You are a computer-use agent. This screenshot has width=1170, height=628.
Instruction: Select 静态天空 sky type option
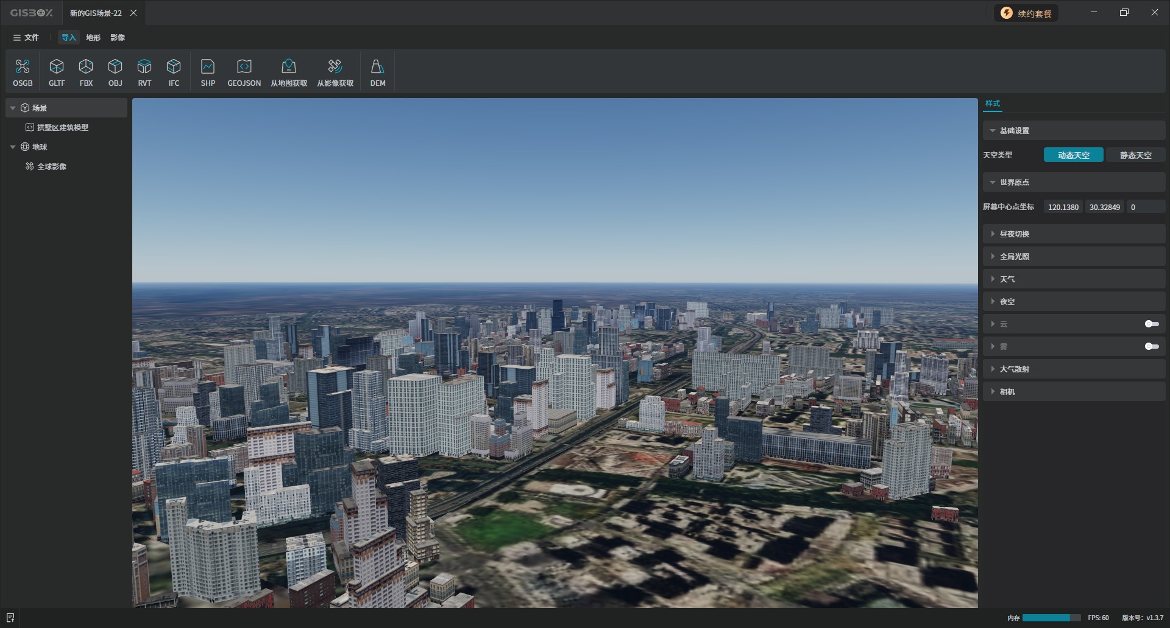click(1135, 155)
